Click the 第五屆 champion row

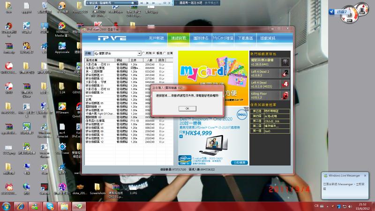point(270,111)
